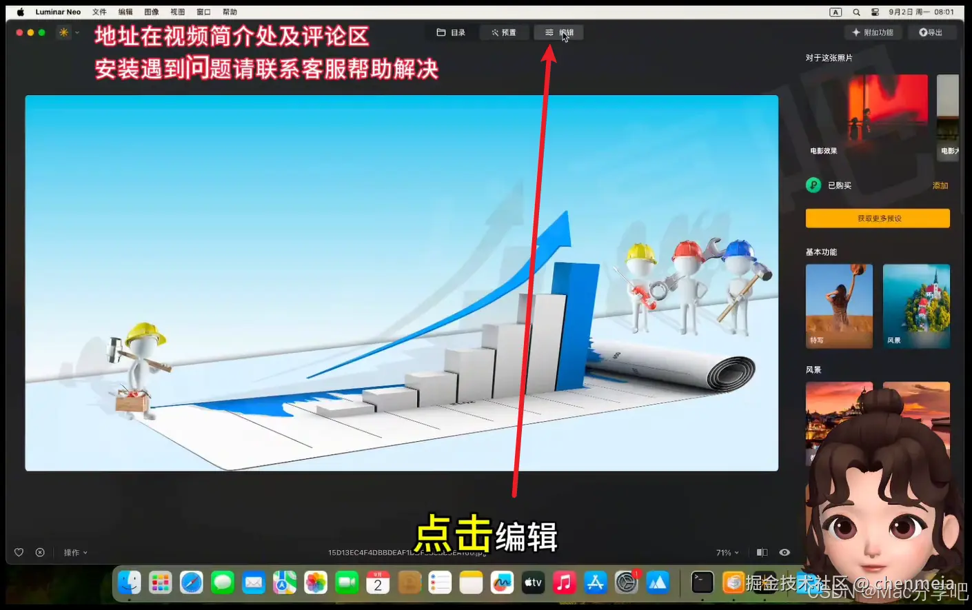Click the 导出 export icon
This screenshot has width=972, height=610.
(x=923, y=32)
